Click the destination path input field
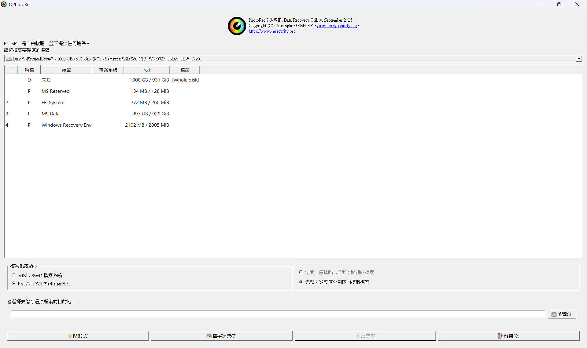 point(278,314)
